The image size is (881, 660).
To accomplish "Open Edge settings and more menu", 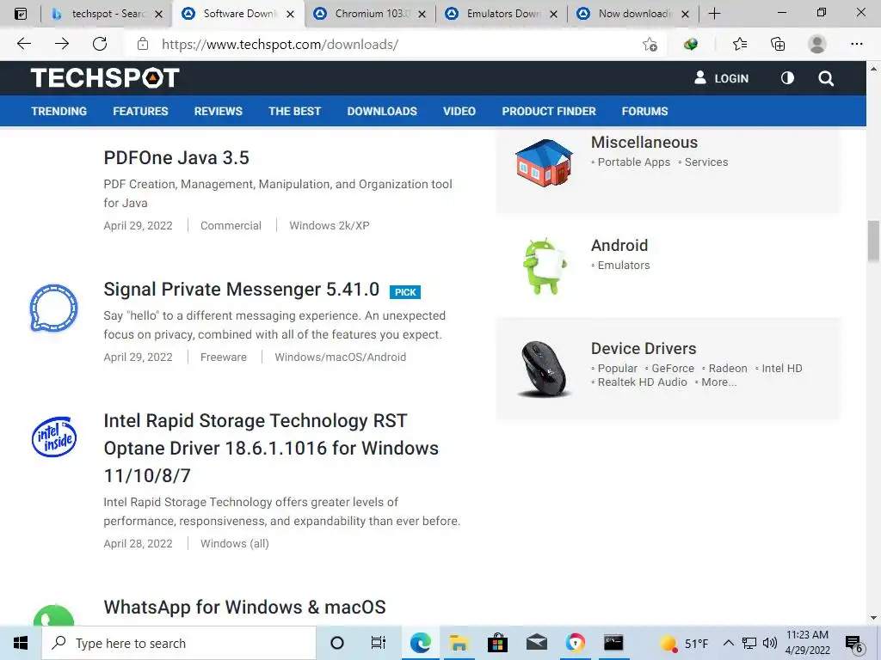I will [x=856, y=44].
